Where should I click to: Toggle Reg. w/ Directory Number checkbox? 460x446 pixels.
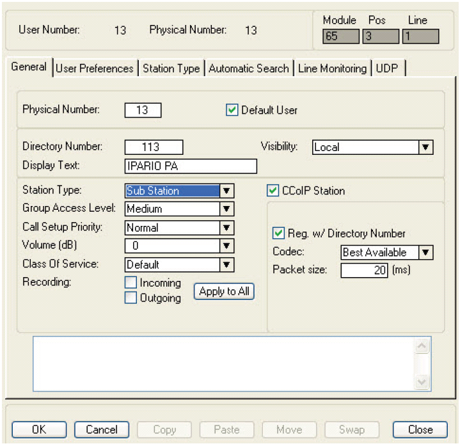click(278, 234)
